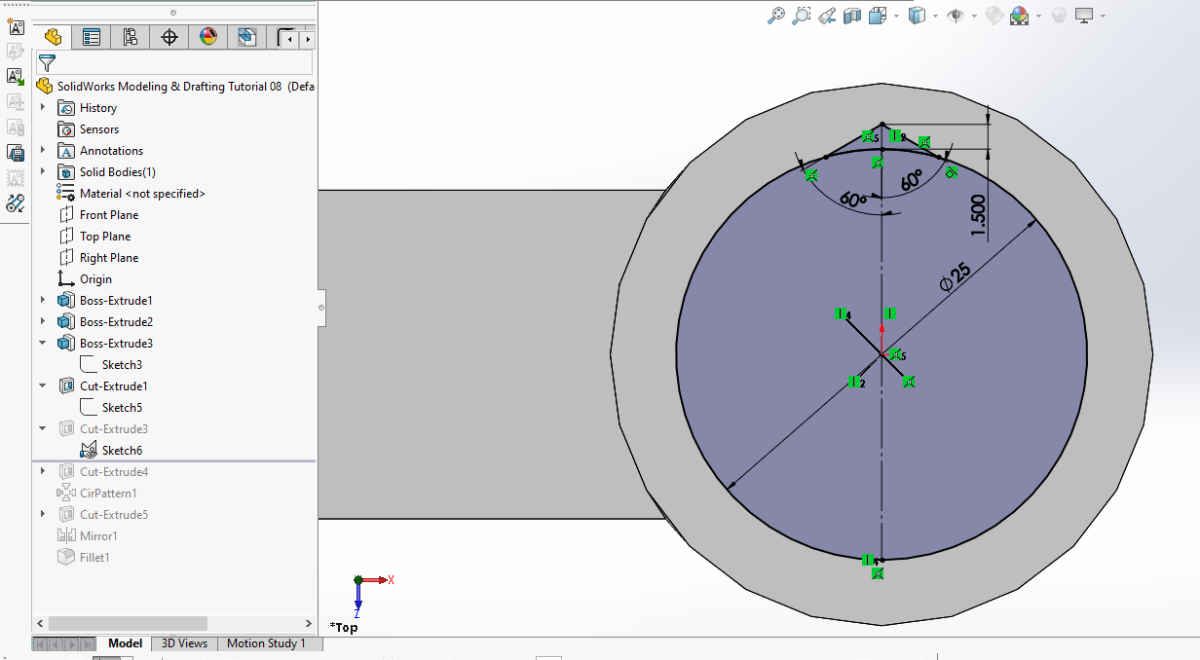Image resolution: width=1200 pixels, height=660 pixels.
Task: Open the PropertyManager tab icon
Action: [x=92, y=38]
